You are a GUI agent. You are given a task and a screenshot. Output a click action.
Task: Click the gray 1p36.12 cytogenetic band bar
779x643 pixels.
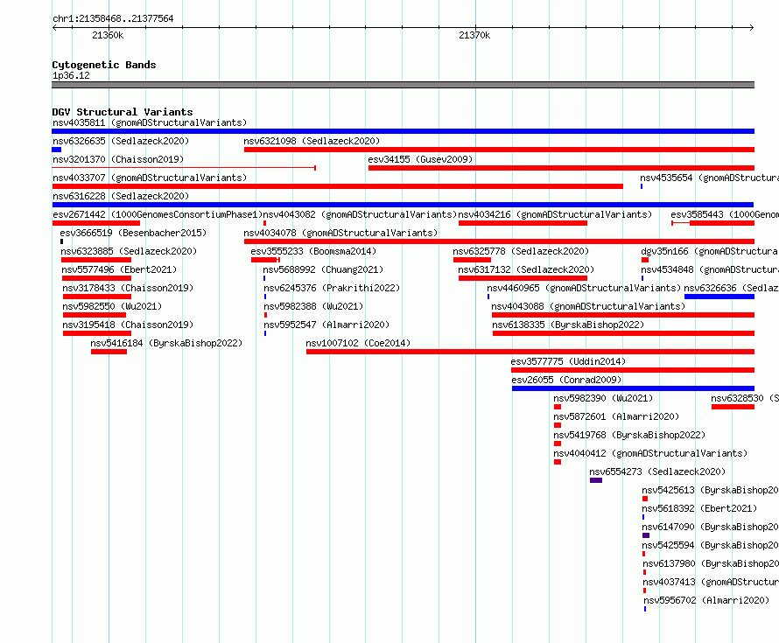pyautogui.click(x=403, y=85)
